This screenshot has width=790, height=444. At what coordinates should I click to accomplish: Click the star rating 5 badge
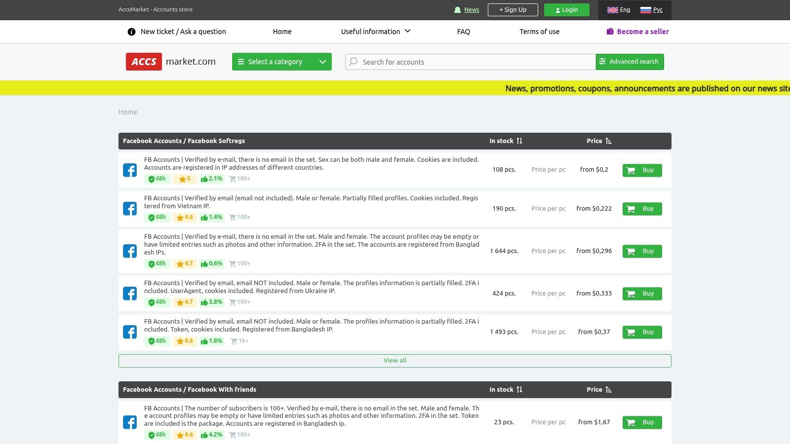pyautogui.click(x=185, y=179)
